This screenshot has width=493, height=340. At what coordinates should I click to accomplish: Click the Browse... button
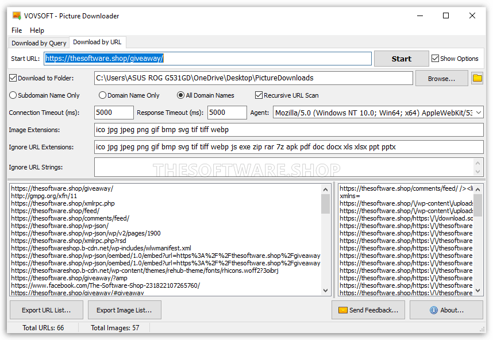click(x=441, y=79)
